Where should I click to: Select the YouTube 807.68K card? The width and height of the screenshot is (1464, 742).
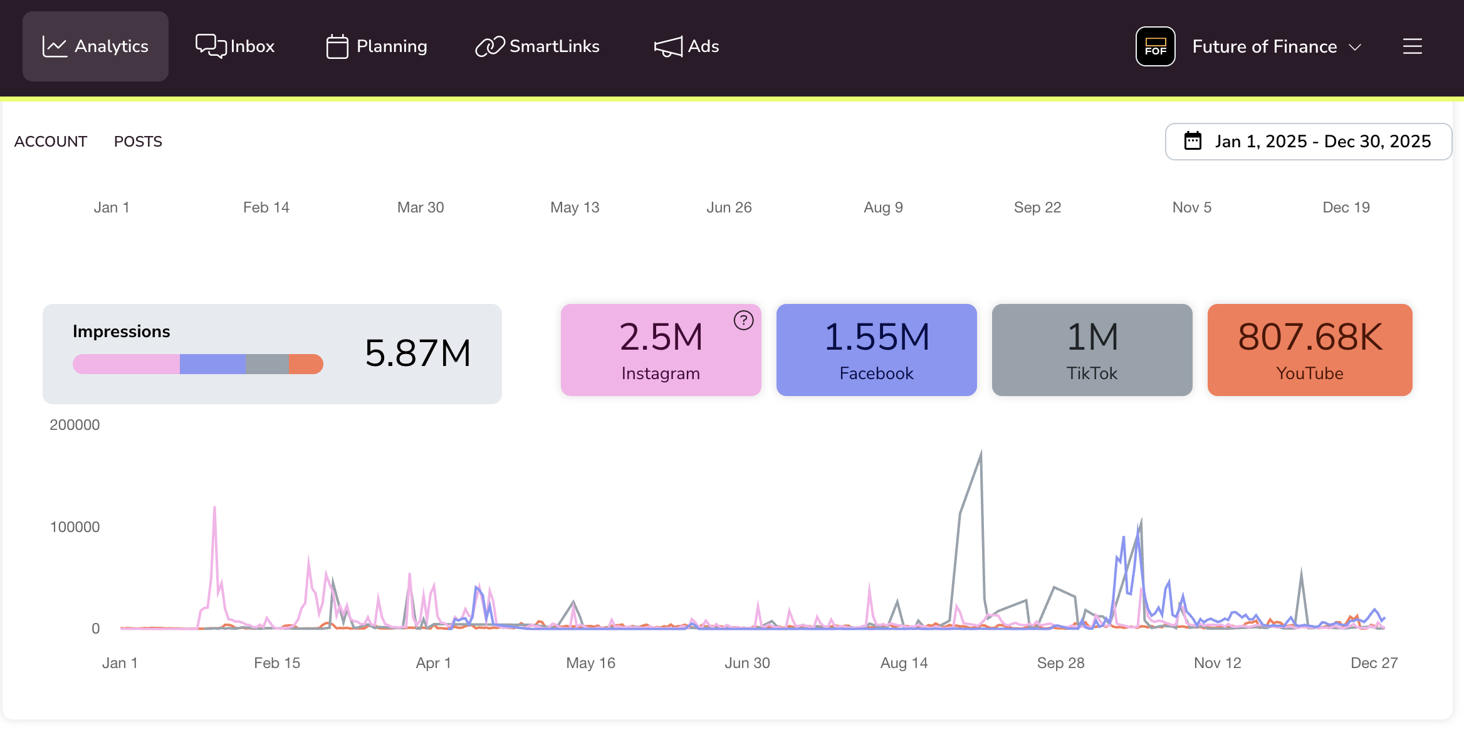tap(1310, 350)
